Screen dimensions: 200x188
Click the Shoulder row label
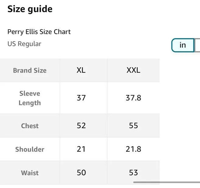[30, 149]
